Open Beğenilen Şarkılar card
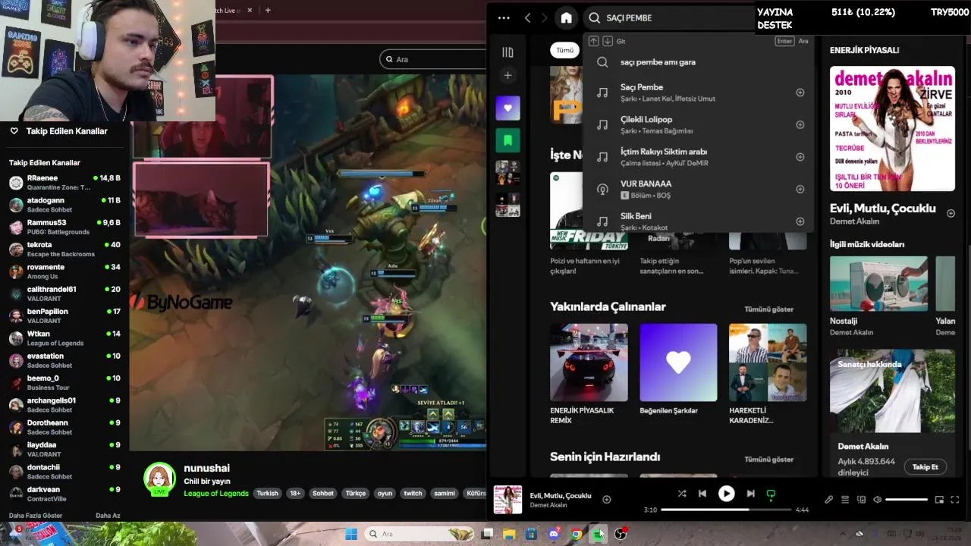Viewport: 971px width, 546px height. point(678,370)
